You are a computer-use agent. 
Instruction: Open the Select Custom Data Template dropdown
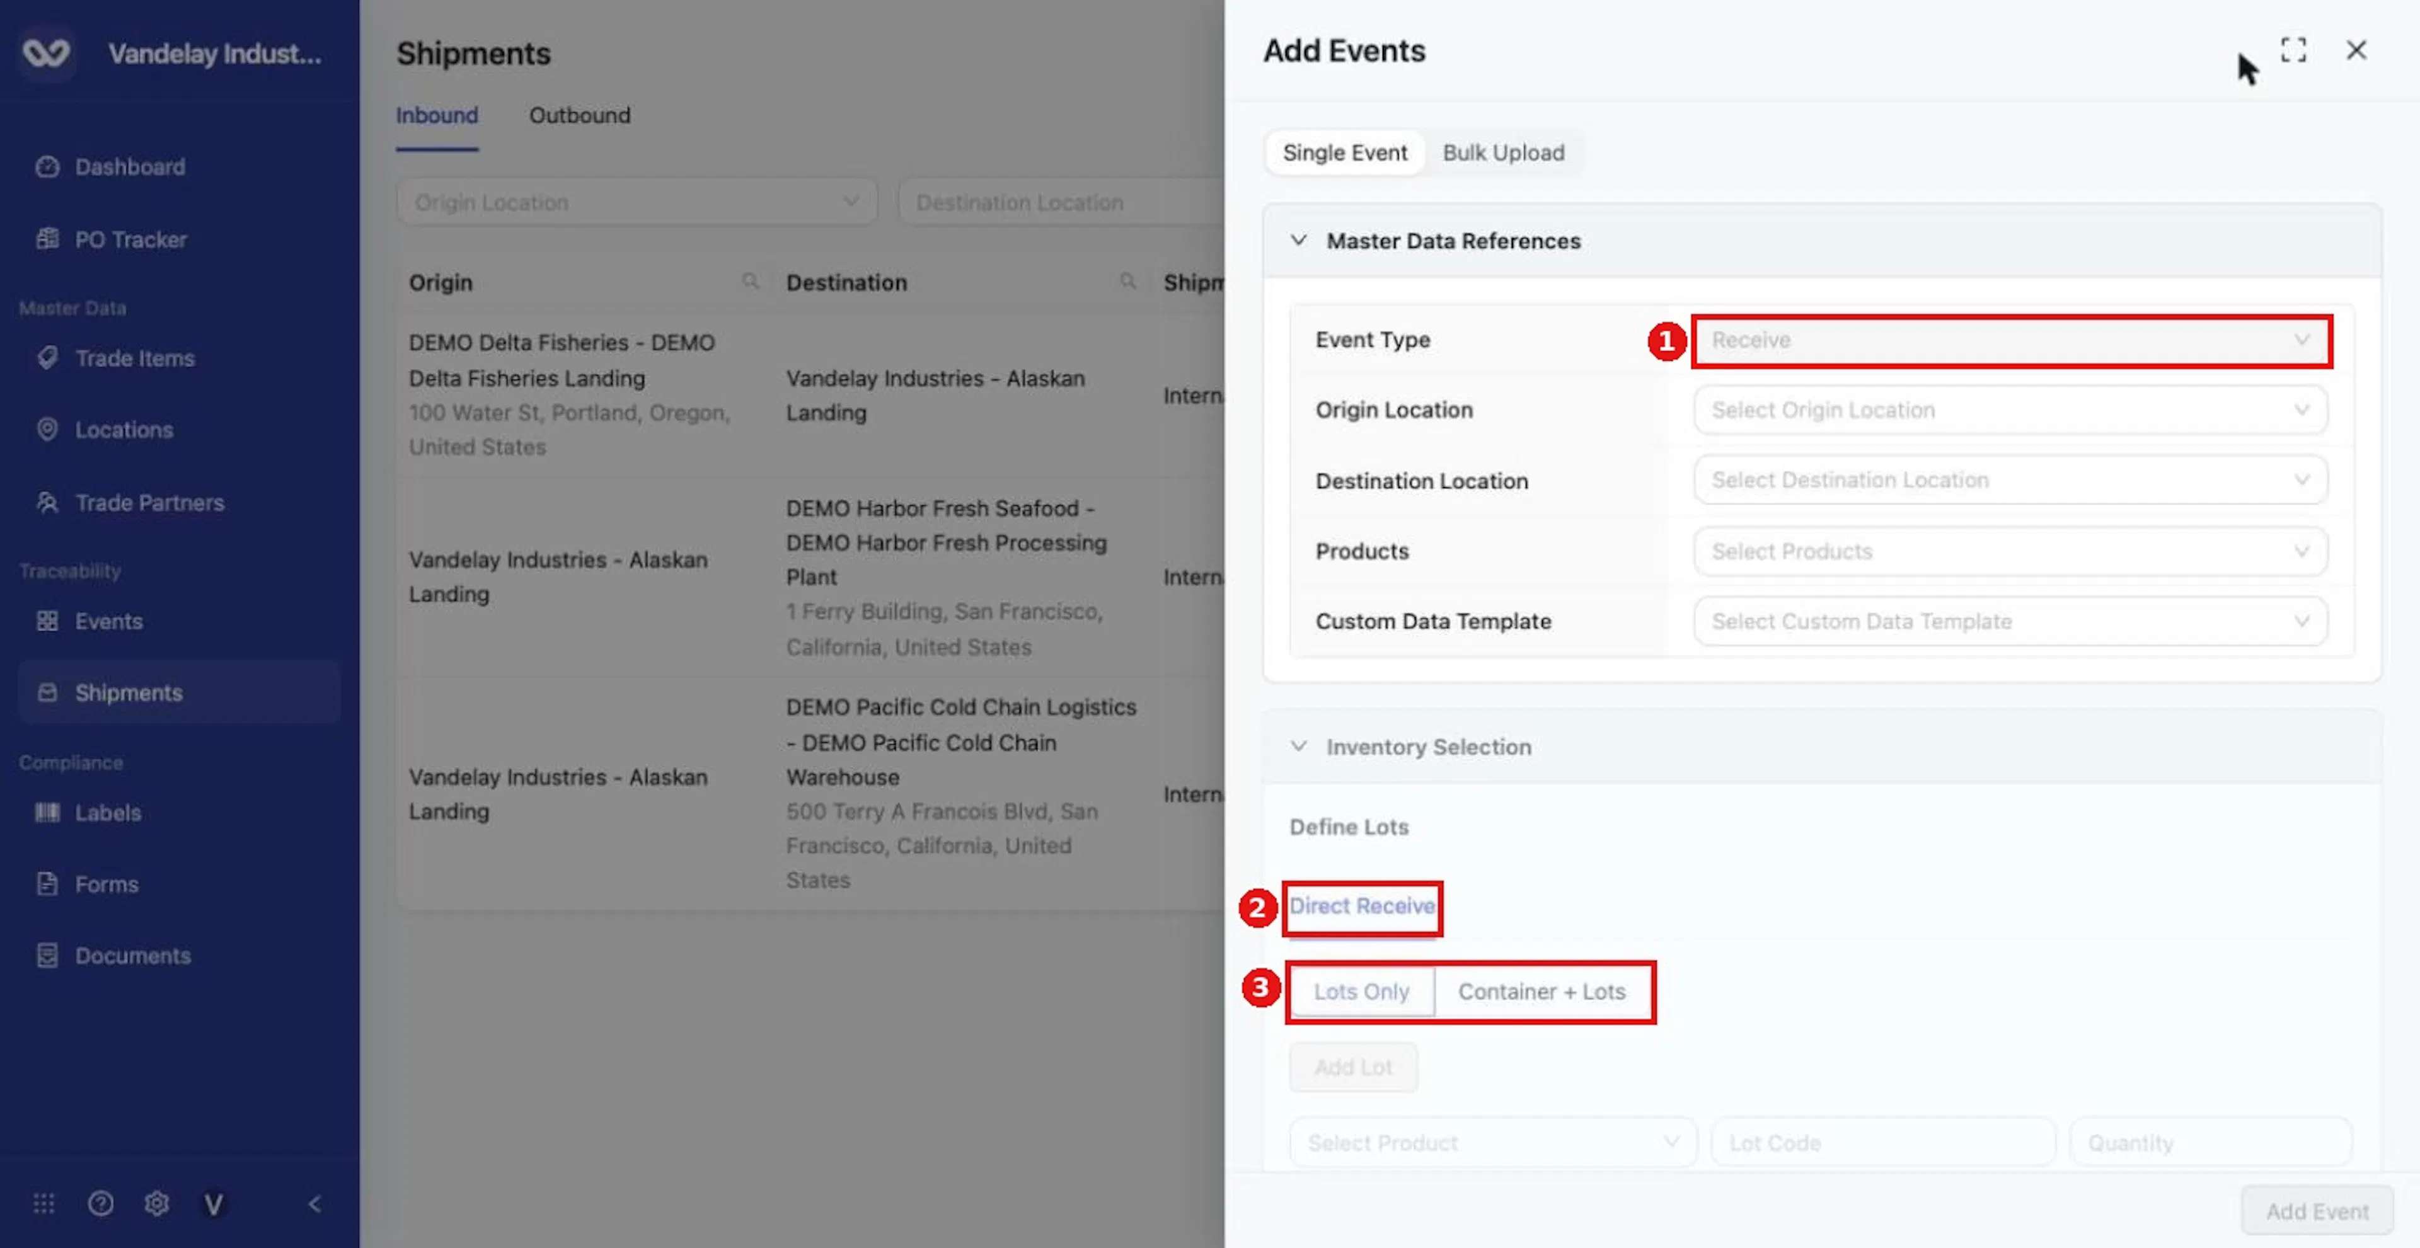tap(2010, 621)
